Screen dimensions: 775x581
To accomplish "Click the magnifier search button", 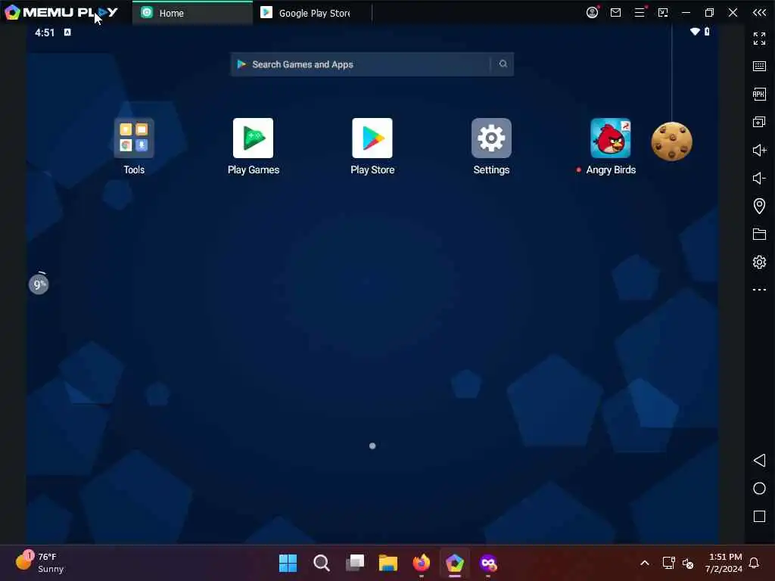I will click(503, 64).
